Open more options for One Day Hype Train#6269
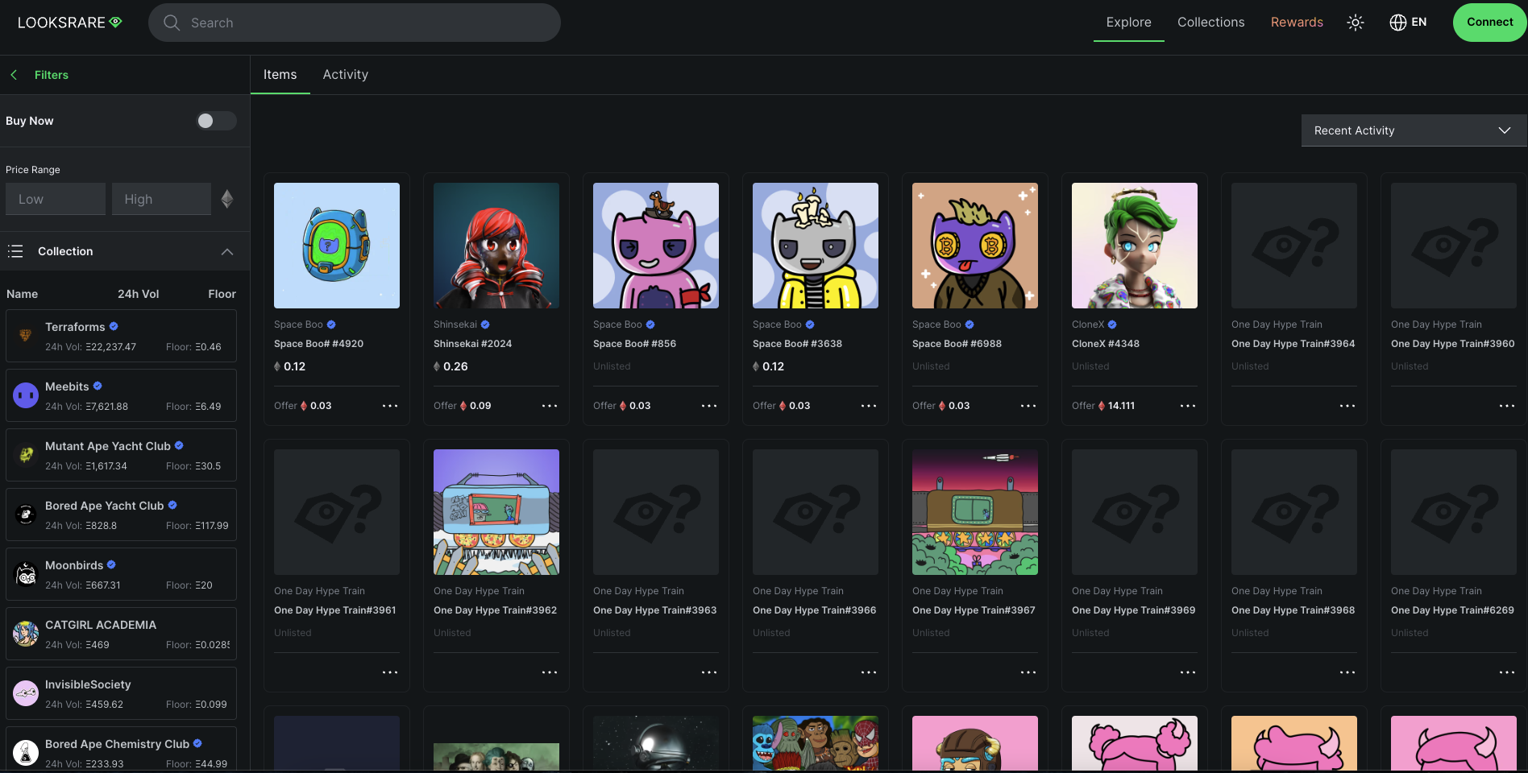The height and width of the screenshot is (773, 1528). pyautogui.click(x=1507, y=672)
